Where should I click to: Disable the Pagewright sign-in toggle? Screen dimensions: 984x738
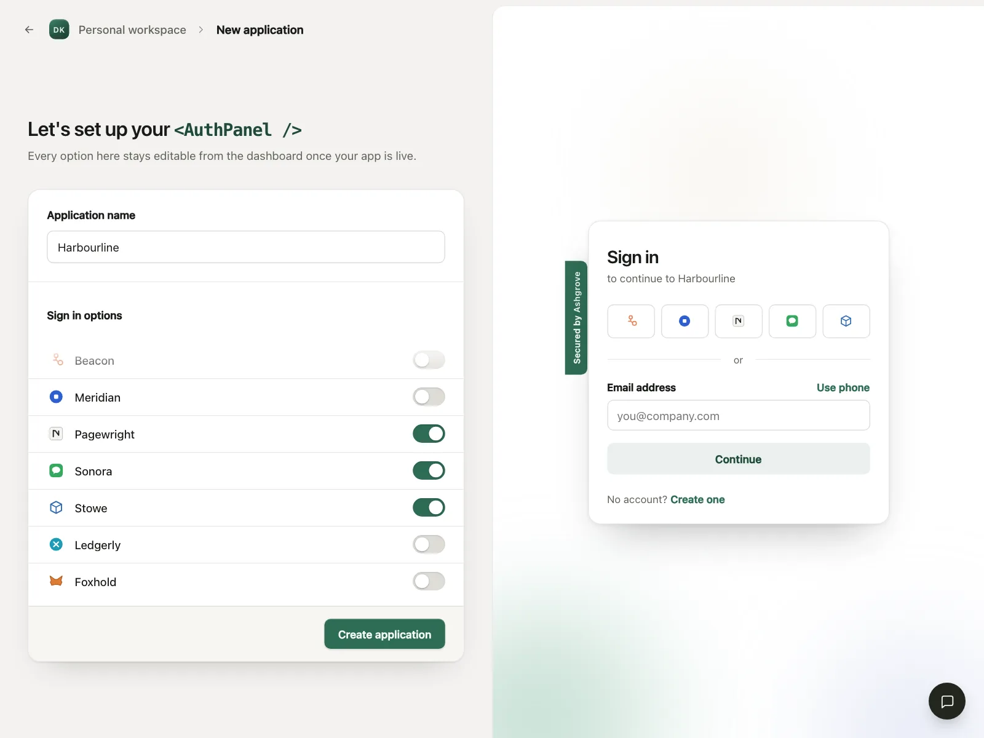(x=429, y=434)
